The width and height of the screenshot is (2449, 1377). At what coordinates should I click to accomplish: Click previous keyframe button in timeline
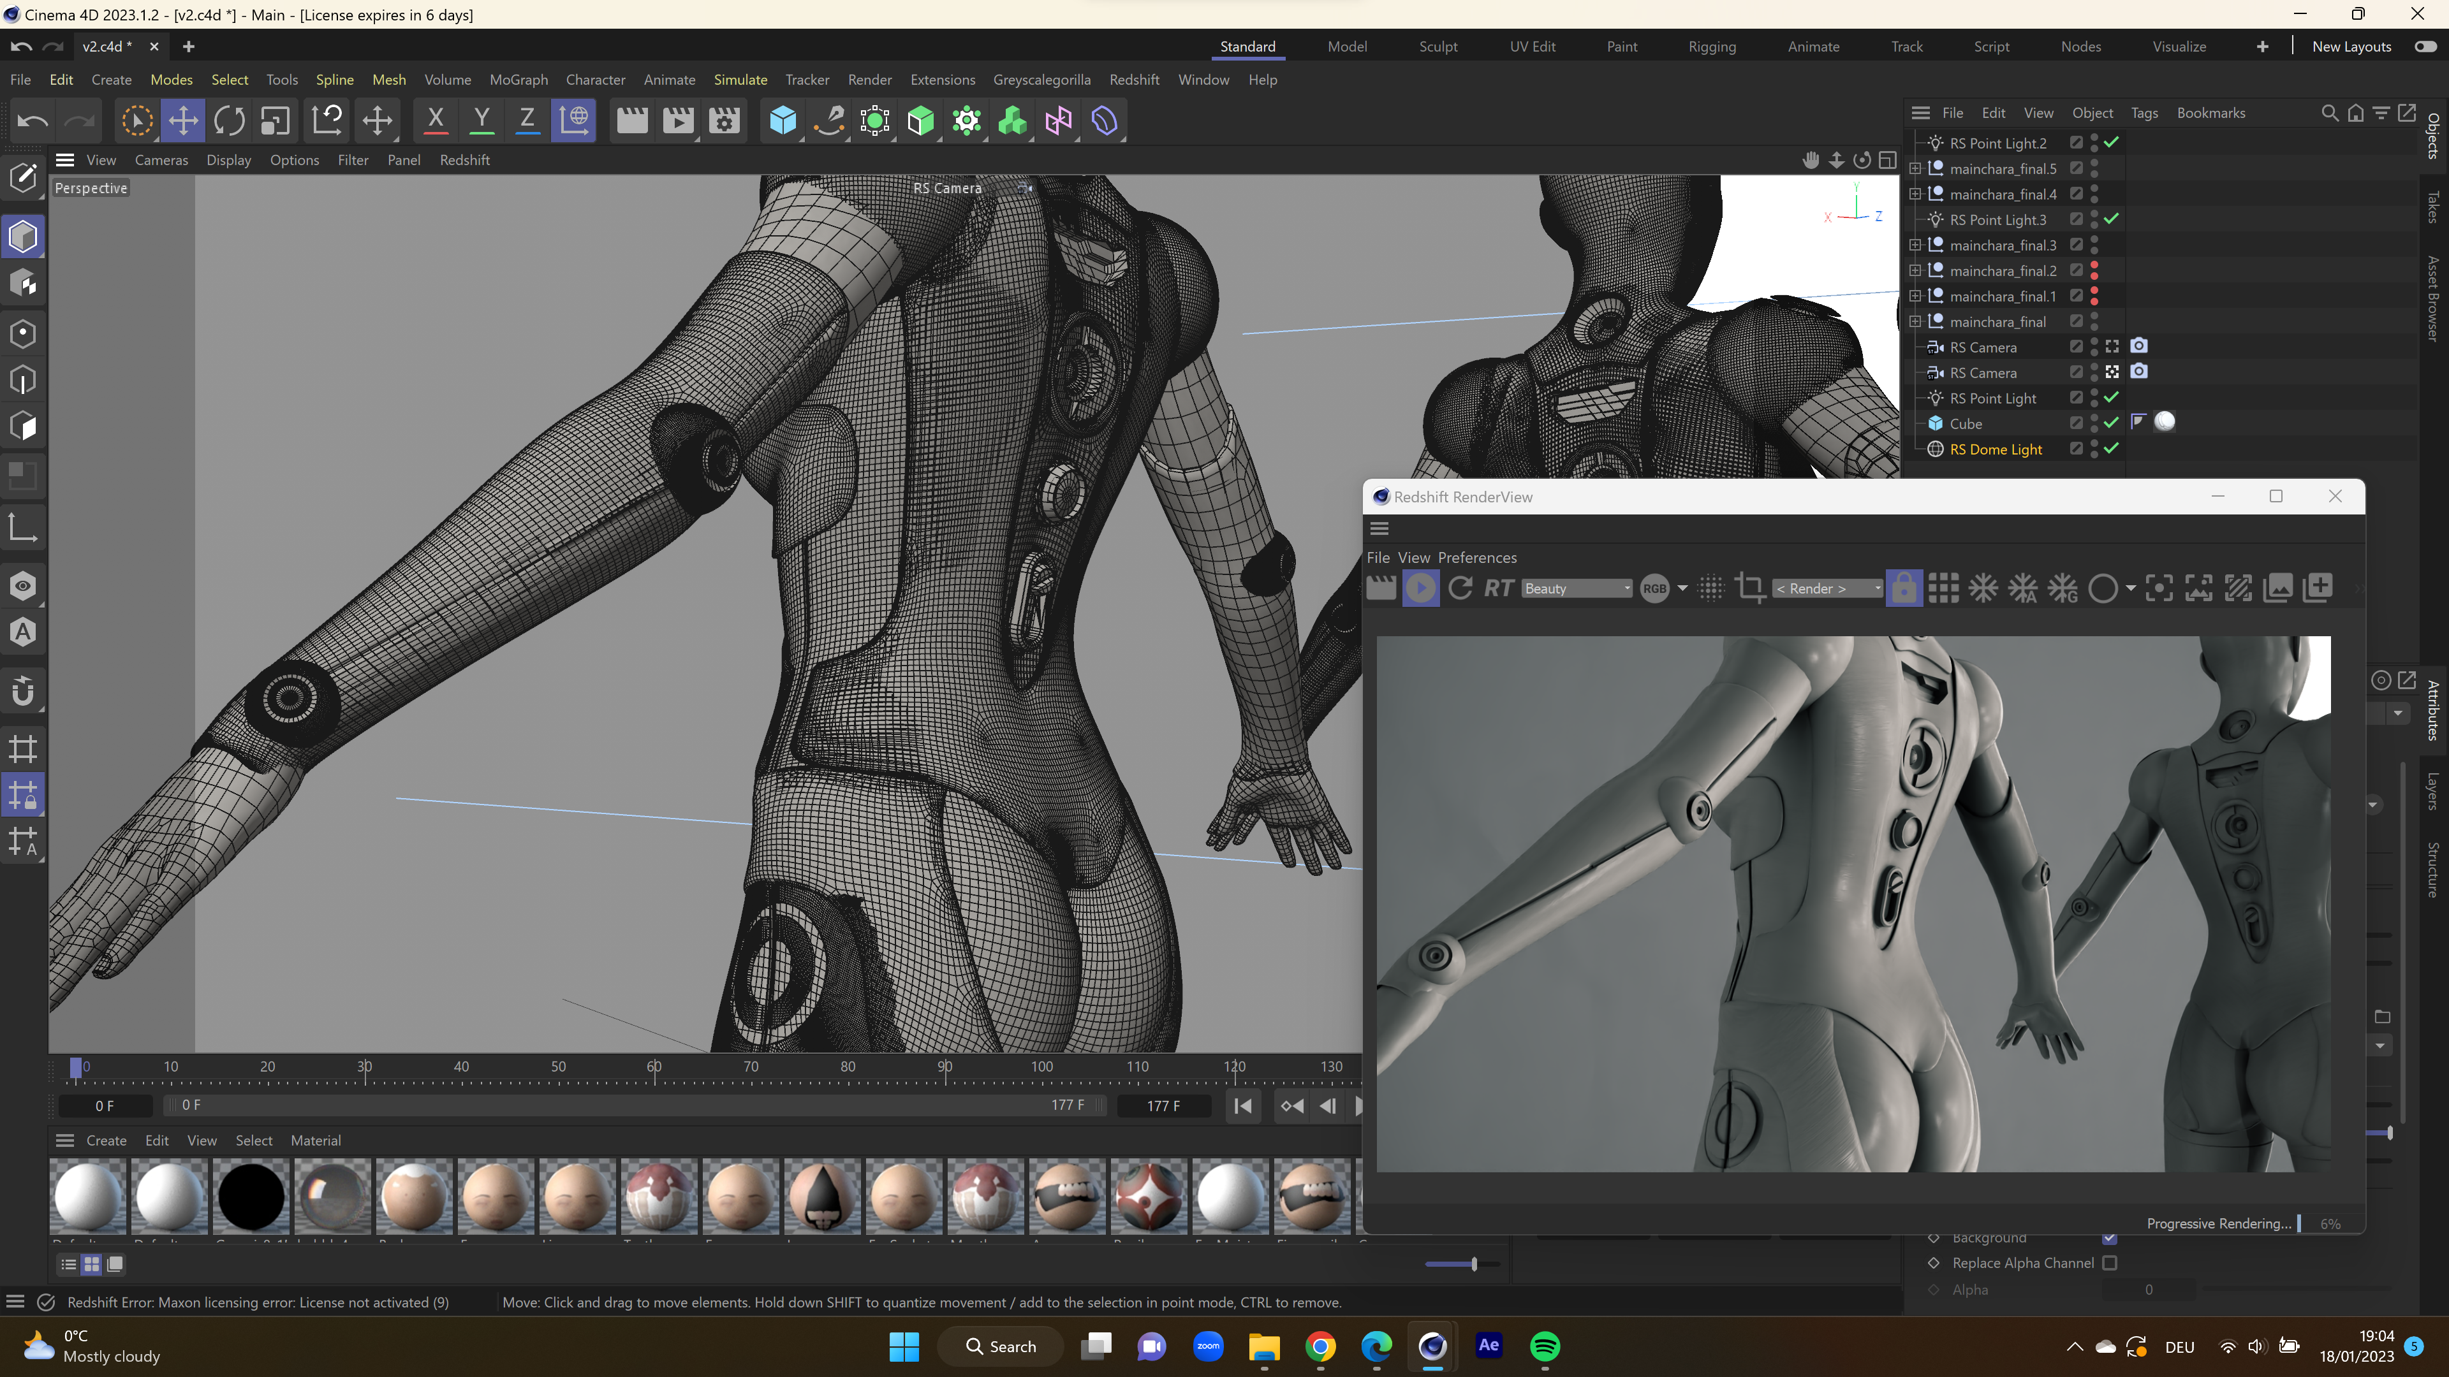1292,1106
